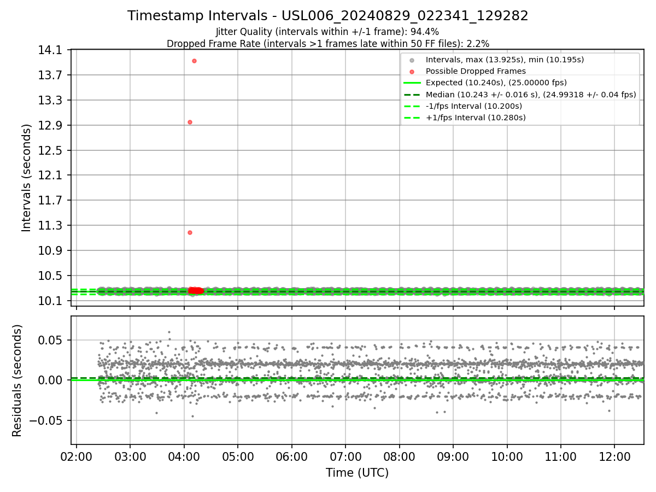Select the 'Jitter Quality' subtitle line
The image size is (656, 492).
pyautogui.click(x=327, y=32)
